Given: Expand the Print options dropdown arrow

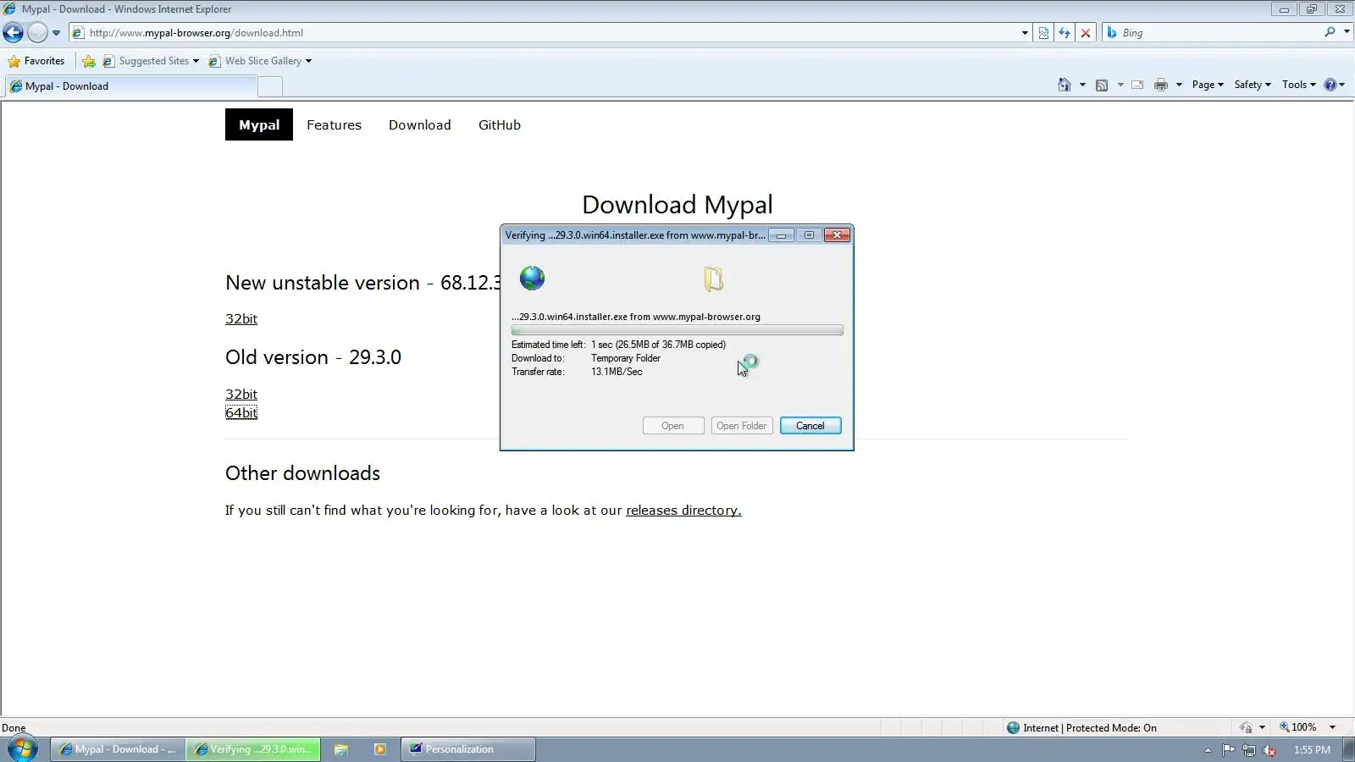Looking at the screenshot, I should tap(1179, 85).
